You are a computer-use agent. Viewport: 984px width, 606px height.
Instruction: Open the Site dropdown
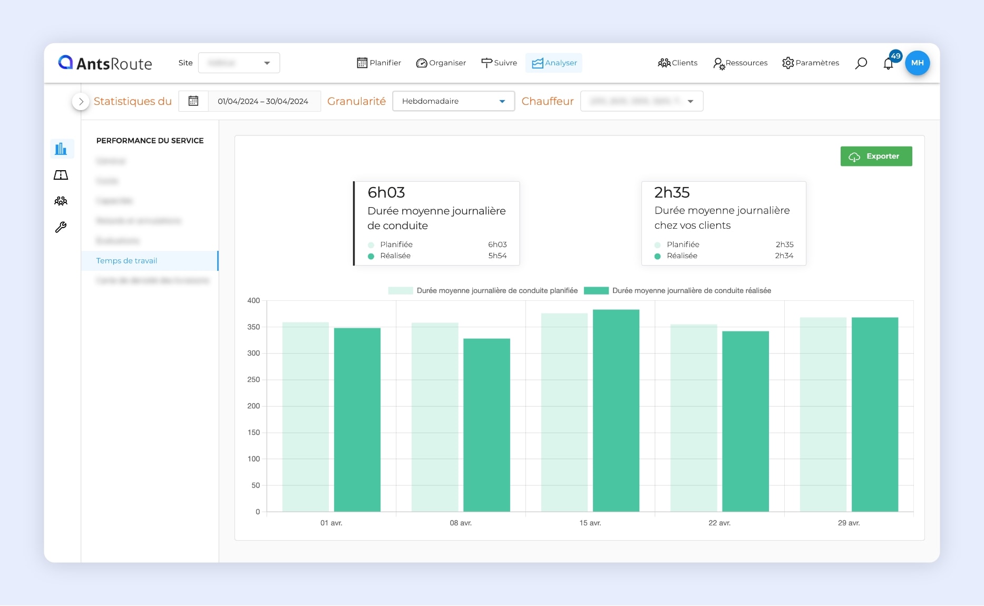click(239, 63)
